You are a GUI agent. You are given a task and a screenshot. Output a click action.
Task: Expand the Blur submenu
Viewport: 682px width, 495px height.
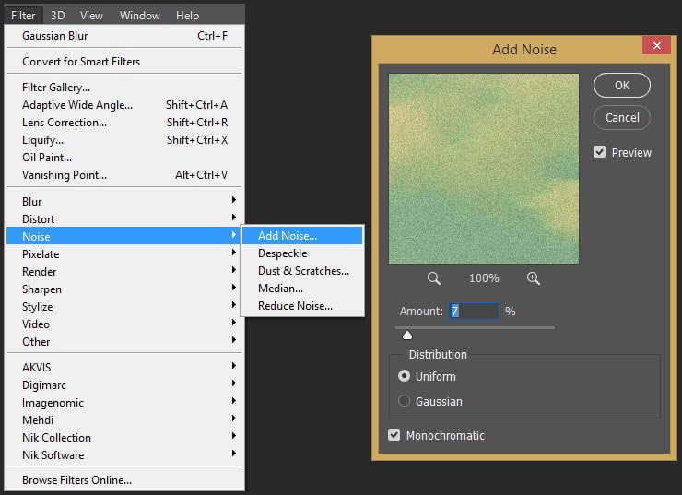124,201
